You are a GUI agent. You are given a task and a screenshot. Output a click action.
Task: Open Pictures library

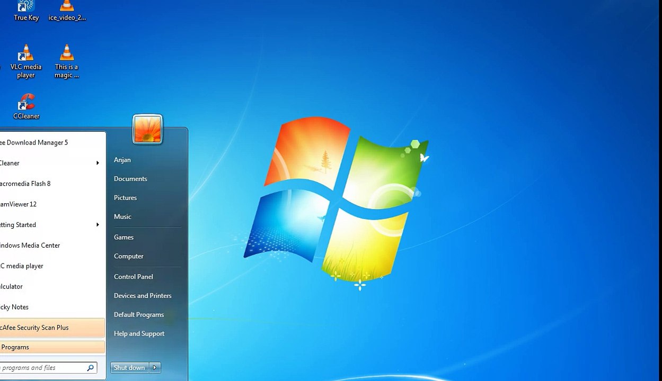tap(125, 198)
